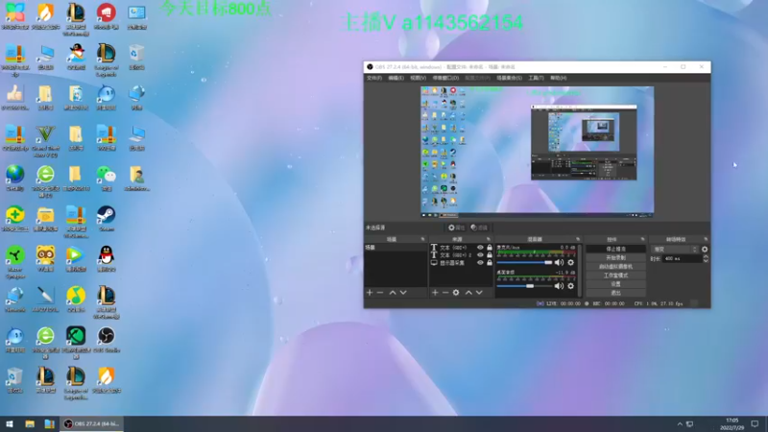Open the yellow owl desktop icon
Image resolution: width=768 pixels, height=432 pixels.
point(45,259)
